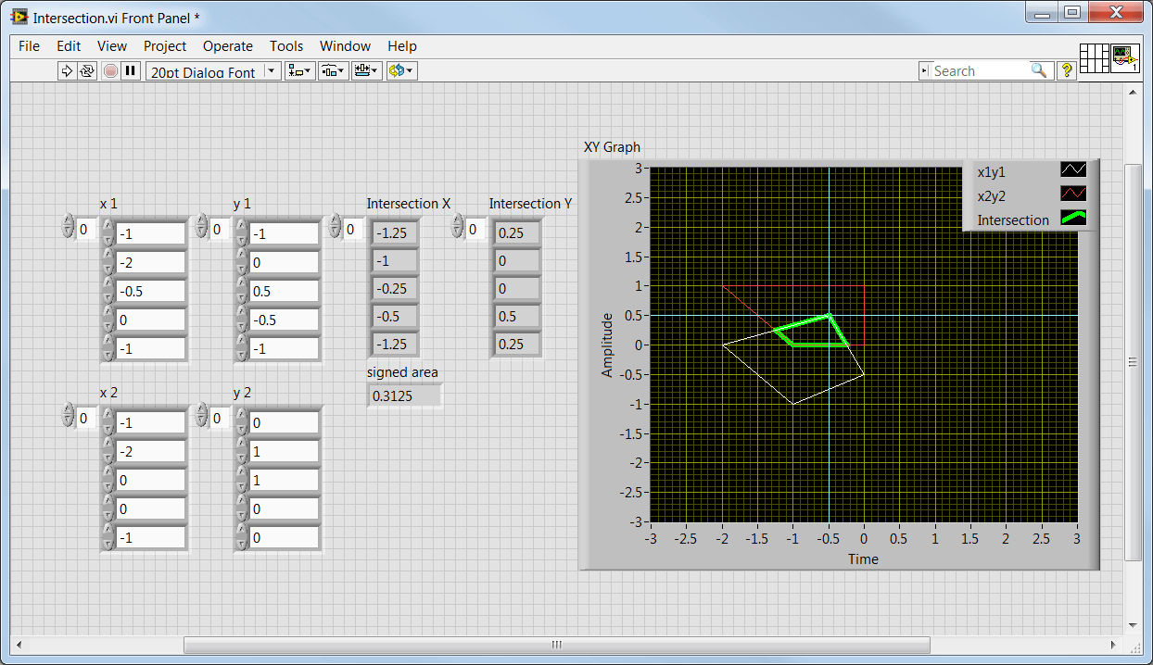
Task: Open Context Help via question mark icon
Action: click(1066, 70)
